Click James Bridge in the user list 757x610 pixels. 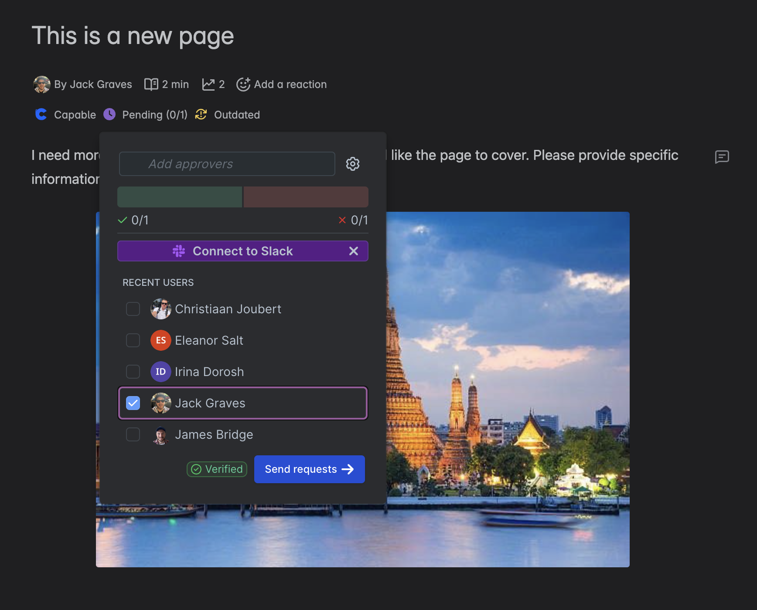pyautogui.click(x=133, y=434)
